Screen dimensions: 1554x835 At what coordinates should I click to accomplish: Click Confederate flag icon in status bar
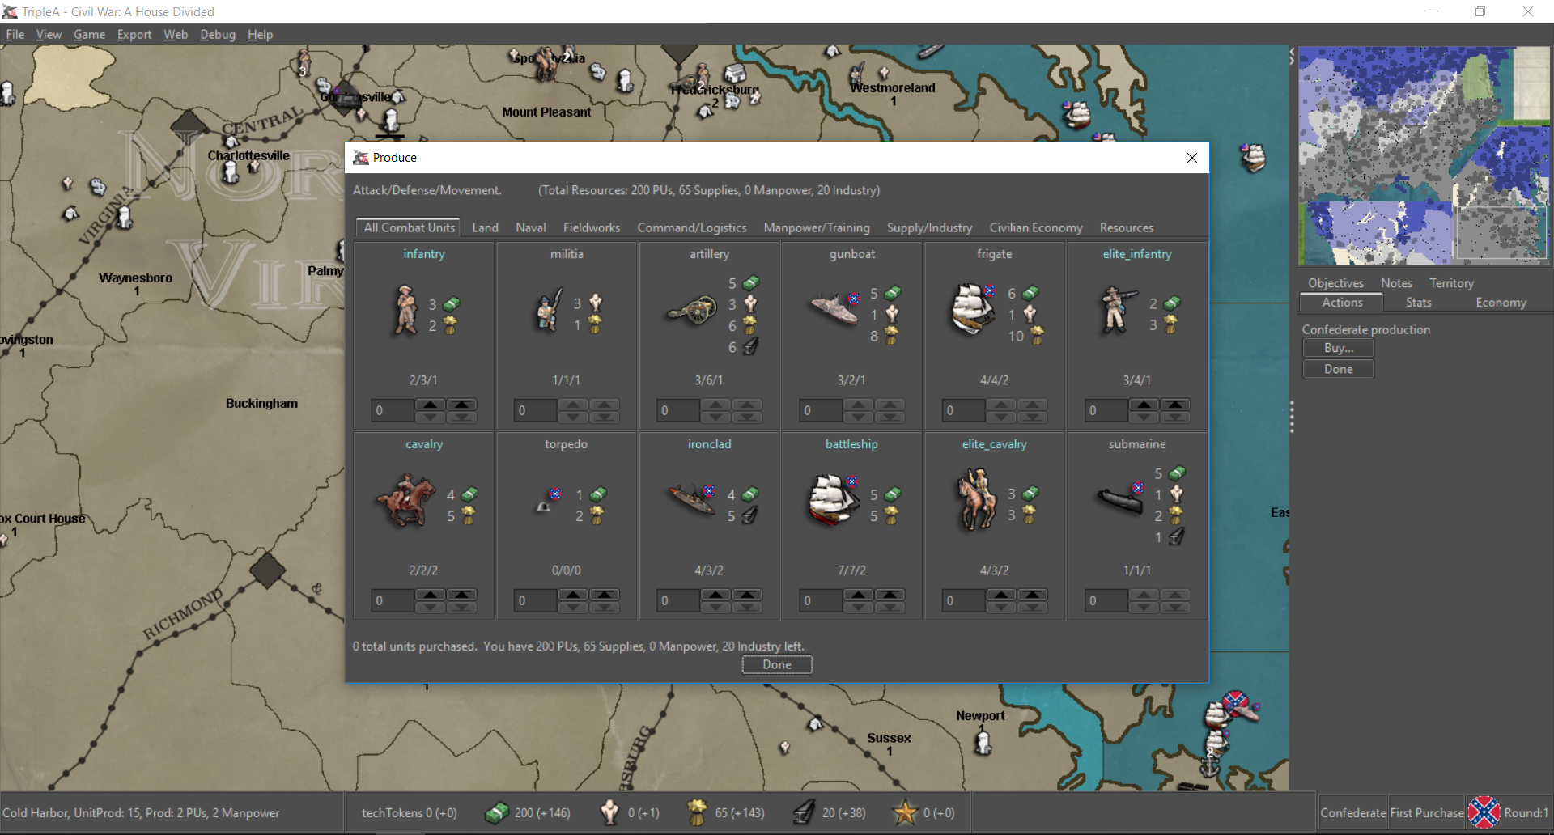click(x=1484, y=812)
